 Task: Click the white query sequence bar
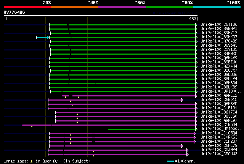(101, 16)
